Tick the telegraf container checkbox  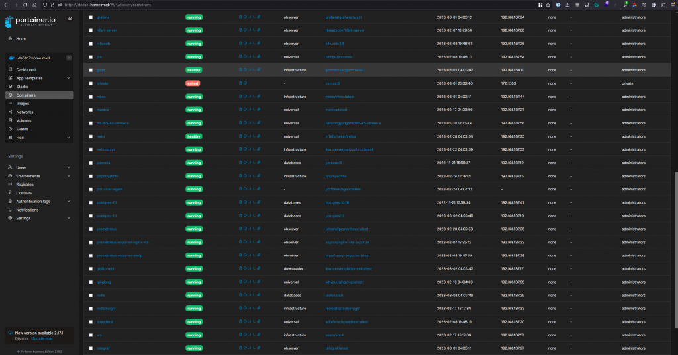[x=91, y=348]
